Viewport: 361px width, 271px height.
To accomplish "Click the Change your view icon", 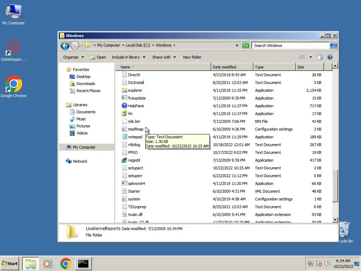I will coord(302,57).
